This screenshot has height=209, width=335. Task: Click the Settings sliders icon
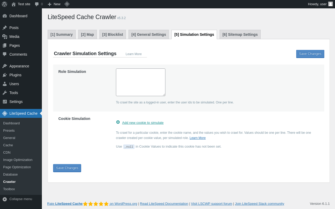point(5,102)
